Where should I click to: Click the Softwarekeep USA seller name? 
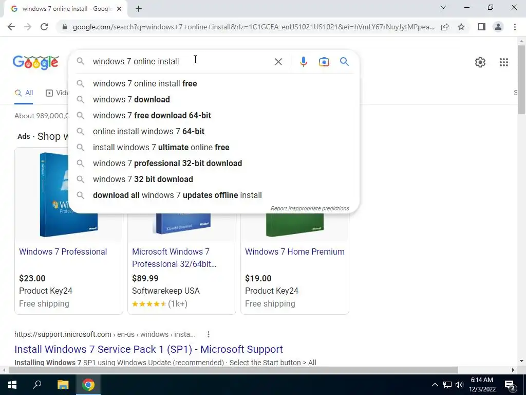coord(166,291)
